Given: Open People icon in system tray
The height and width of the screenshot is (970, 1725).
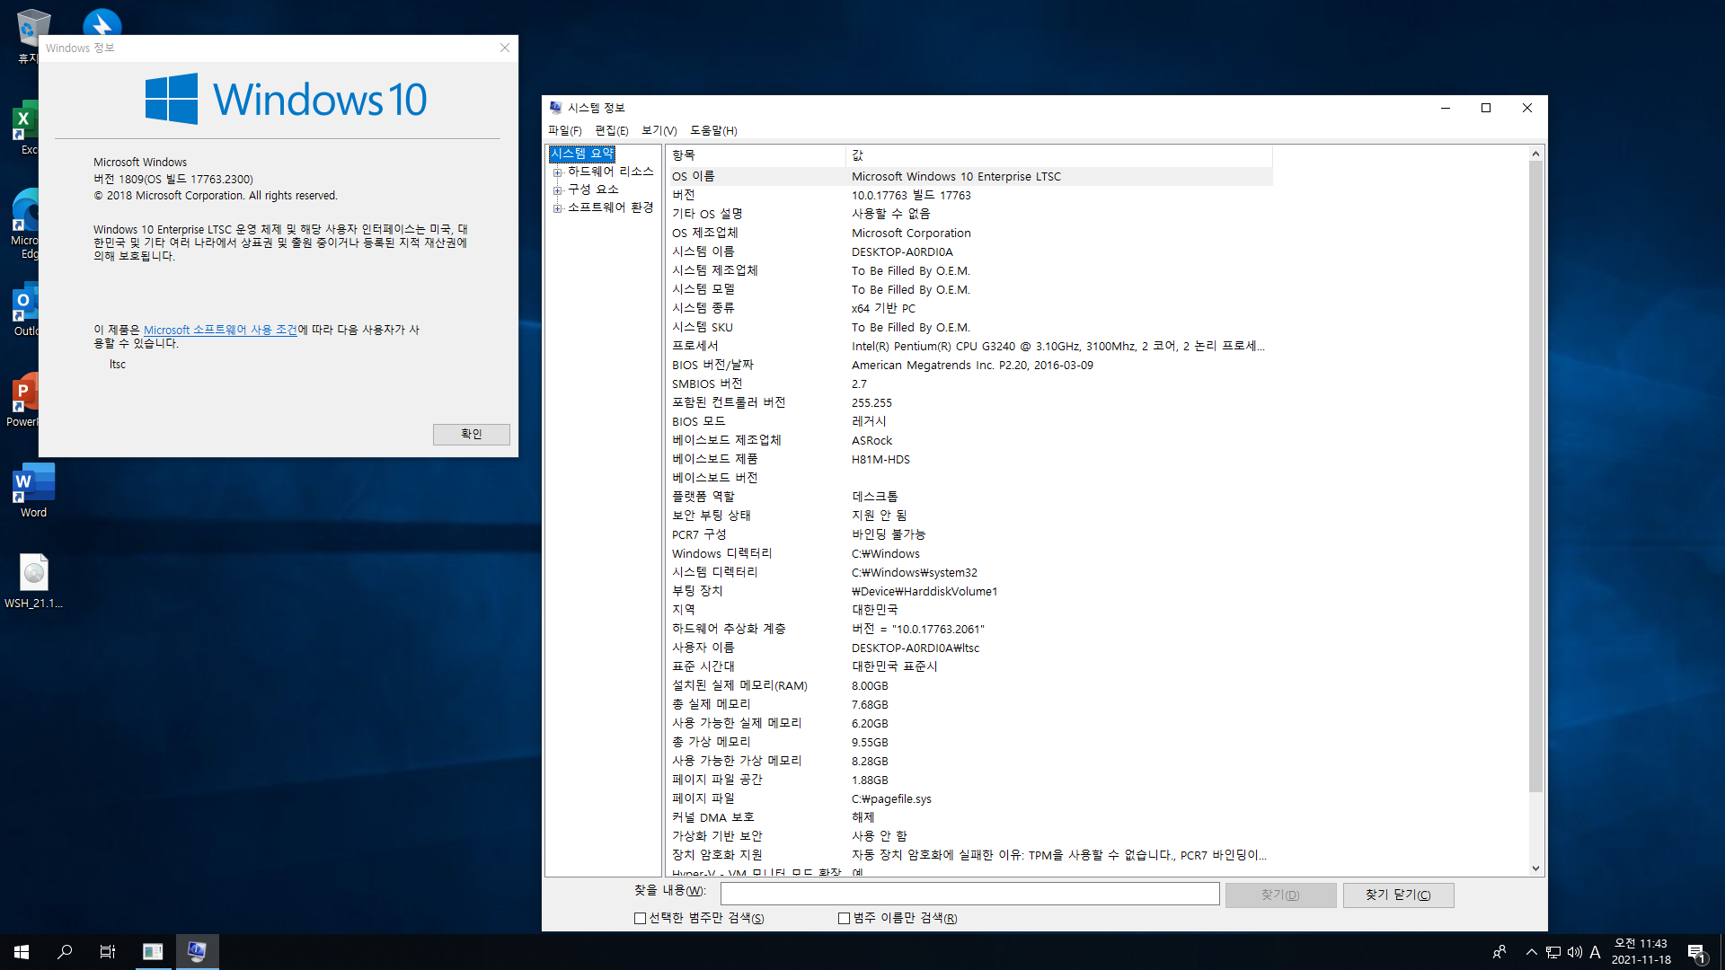Looking at the screenshot, I should [1499, 952].
